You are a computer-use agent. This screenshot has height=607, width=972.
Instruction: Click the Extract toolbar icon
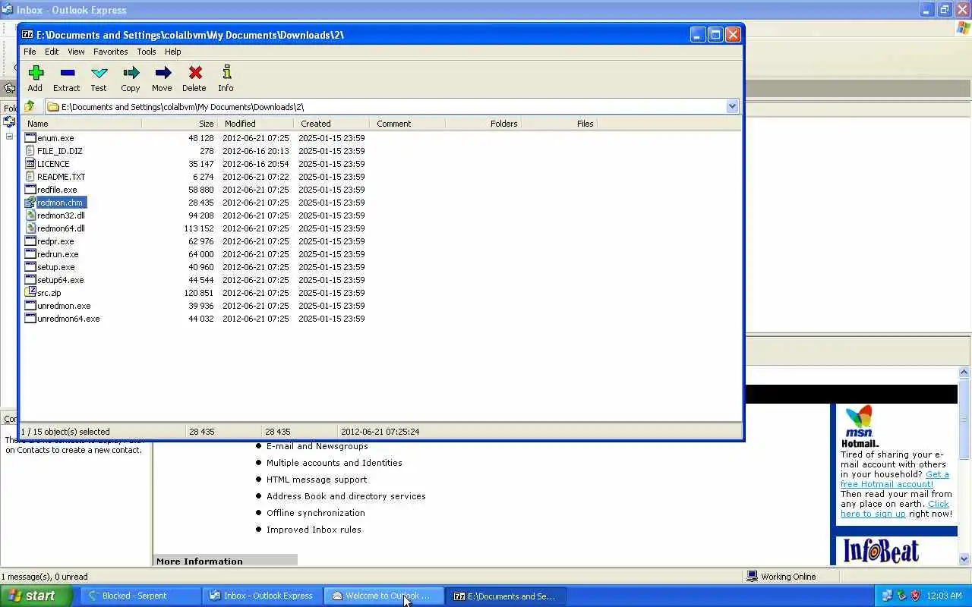click(x=67, y=73)
